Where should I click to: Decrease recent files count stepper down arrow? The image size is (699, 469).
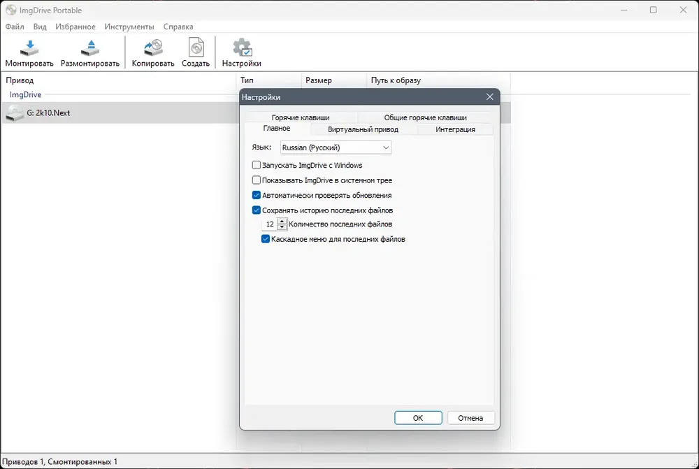click(281, 227)
